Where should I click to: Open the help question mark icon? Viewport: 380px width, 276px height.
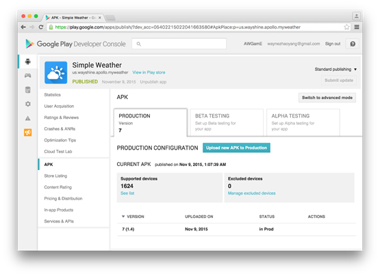pyautogui.click(x=353, y=44)
